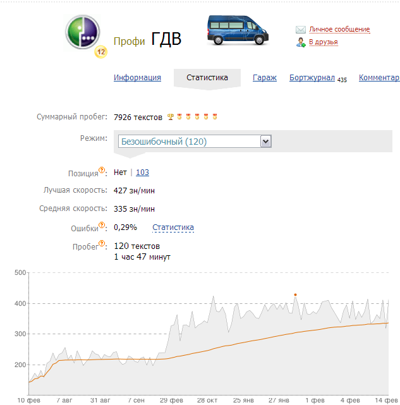This screenshot has width=400, height=405.
Task: Click the mode dropdown arrow button
Action: [x=265, y=142]
